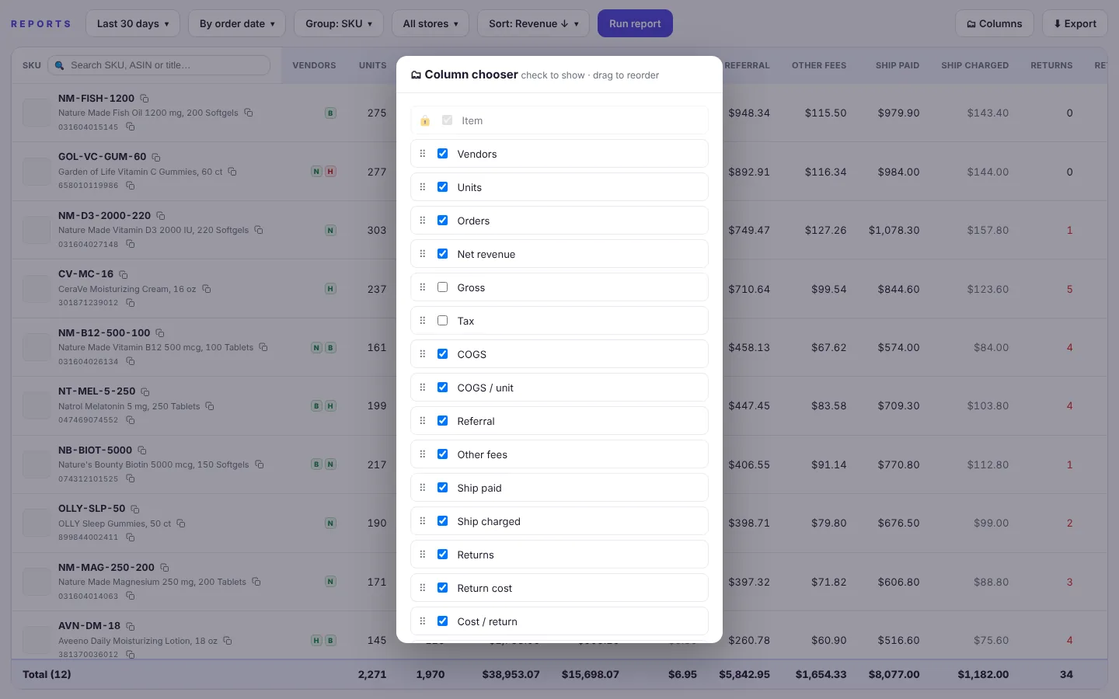This screenshot has height=699, width=1119.
Task: Copy barcode 031604027148 icon
Action: tap(131, 244)
